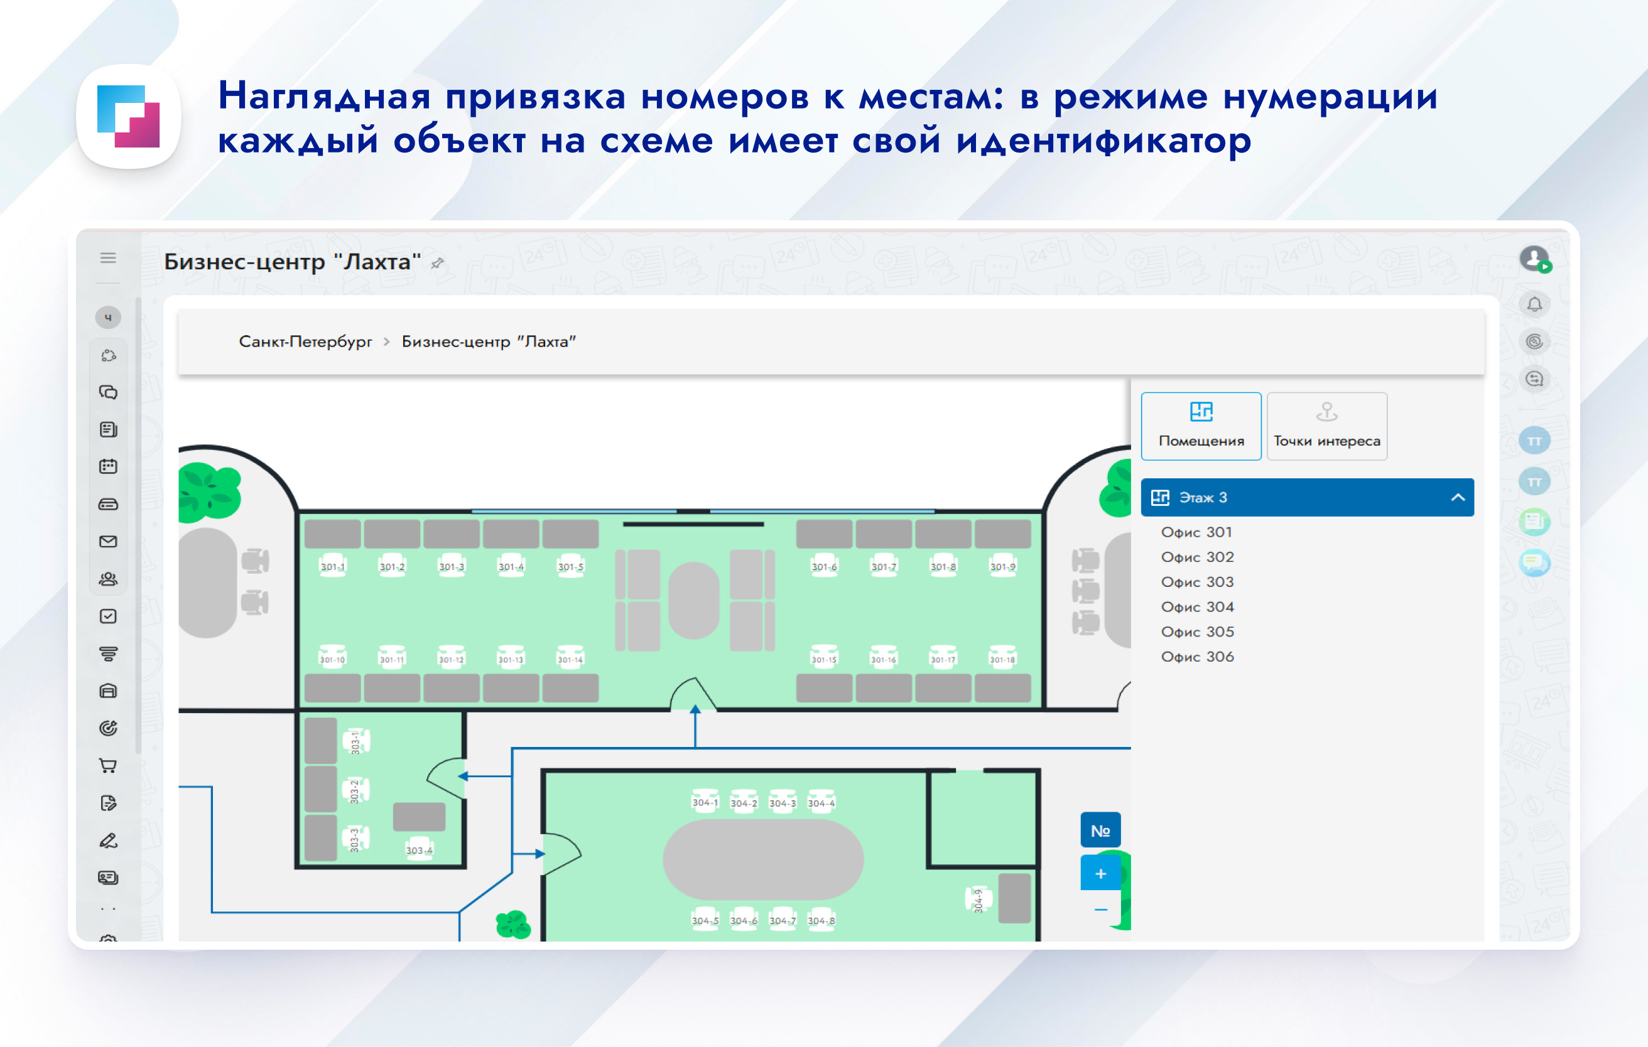Open the collaboration circle icon in sidebar
Image resolution: width=1648 pixels, height=1047 pixels.
(x=108, y=356)
